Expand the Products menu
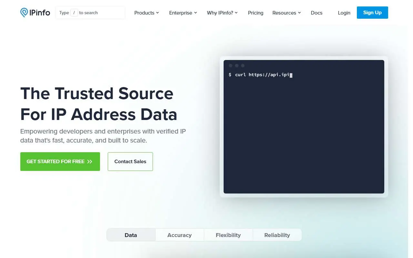 [146, 13]
